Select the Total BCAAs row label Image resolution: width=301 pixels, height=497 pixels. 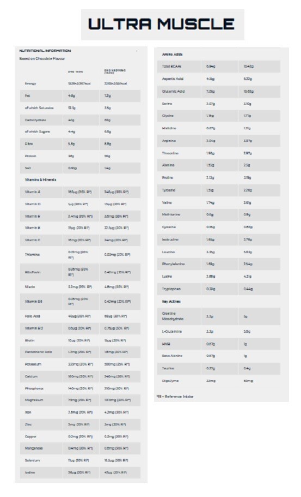(171, 67)
